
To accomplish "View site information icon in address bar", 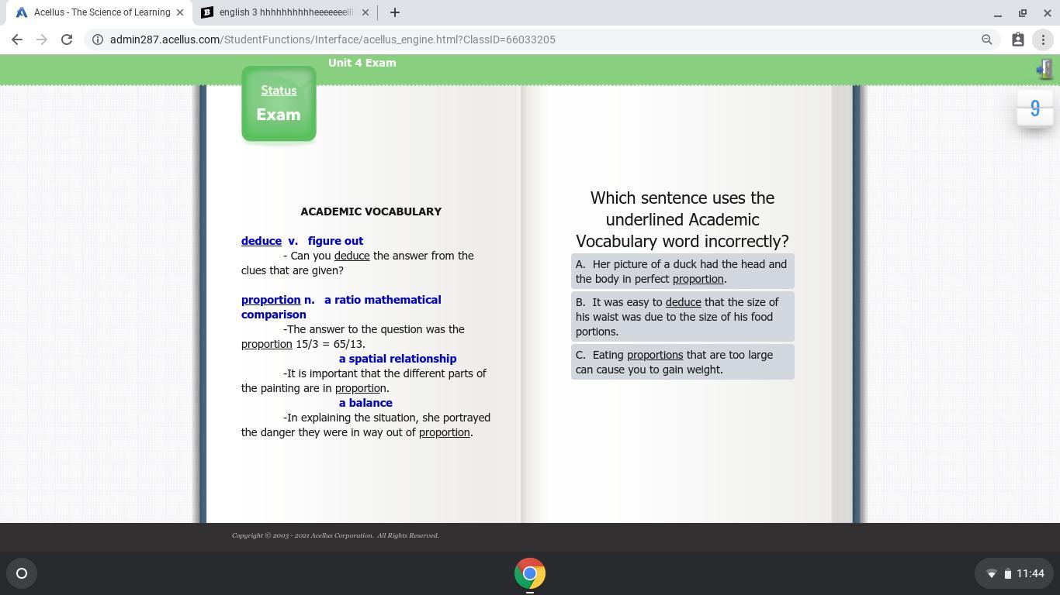I will click(96, 40).
